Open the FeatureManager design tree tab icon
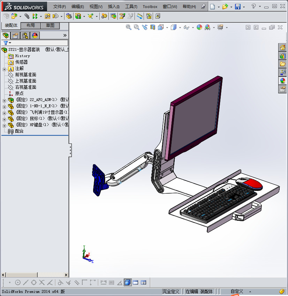 click(6, 35)
